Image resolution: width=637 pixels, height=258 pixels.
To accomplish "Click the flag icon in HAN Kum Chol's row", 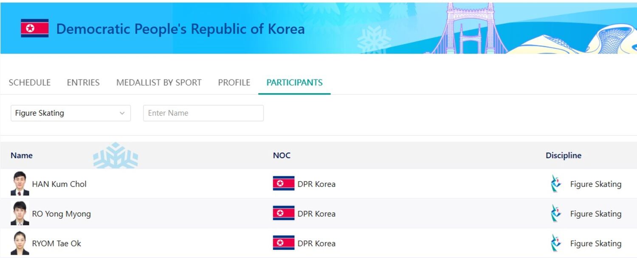I will click(x=283, y=184).
